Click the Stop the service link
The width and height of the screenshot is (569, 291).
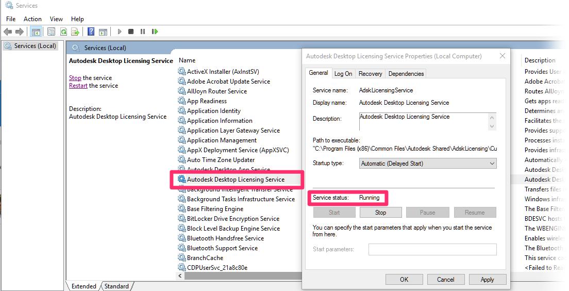click(x=75, y=78)
